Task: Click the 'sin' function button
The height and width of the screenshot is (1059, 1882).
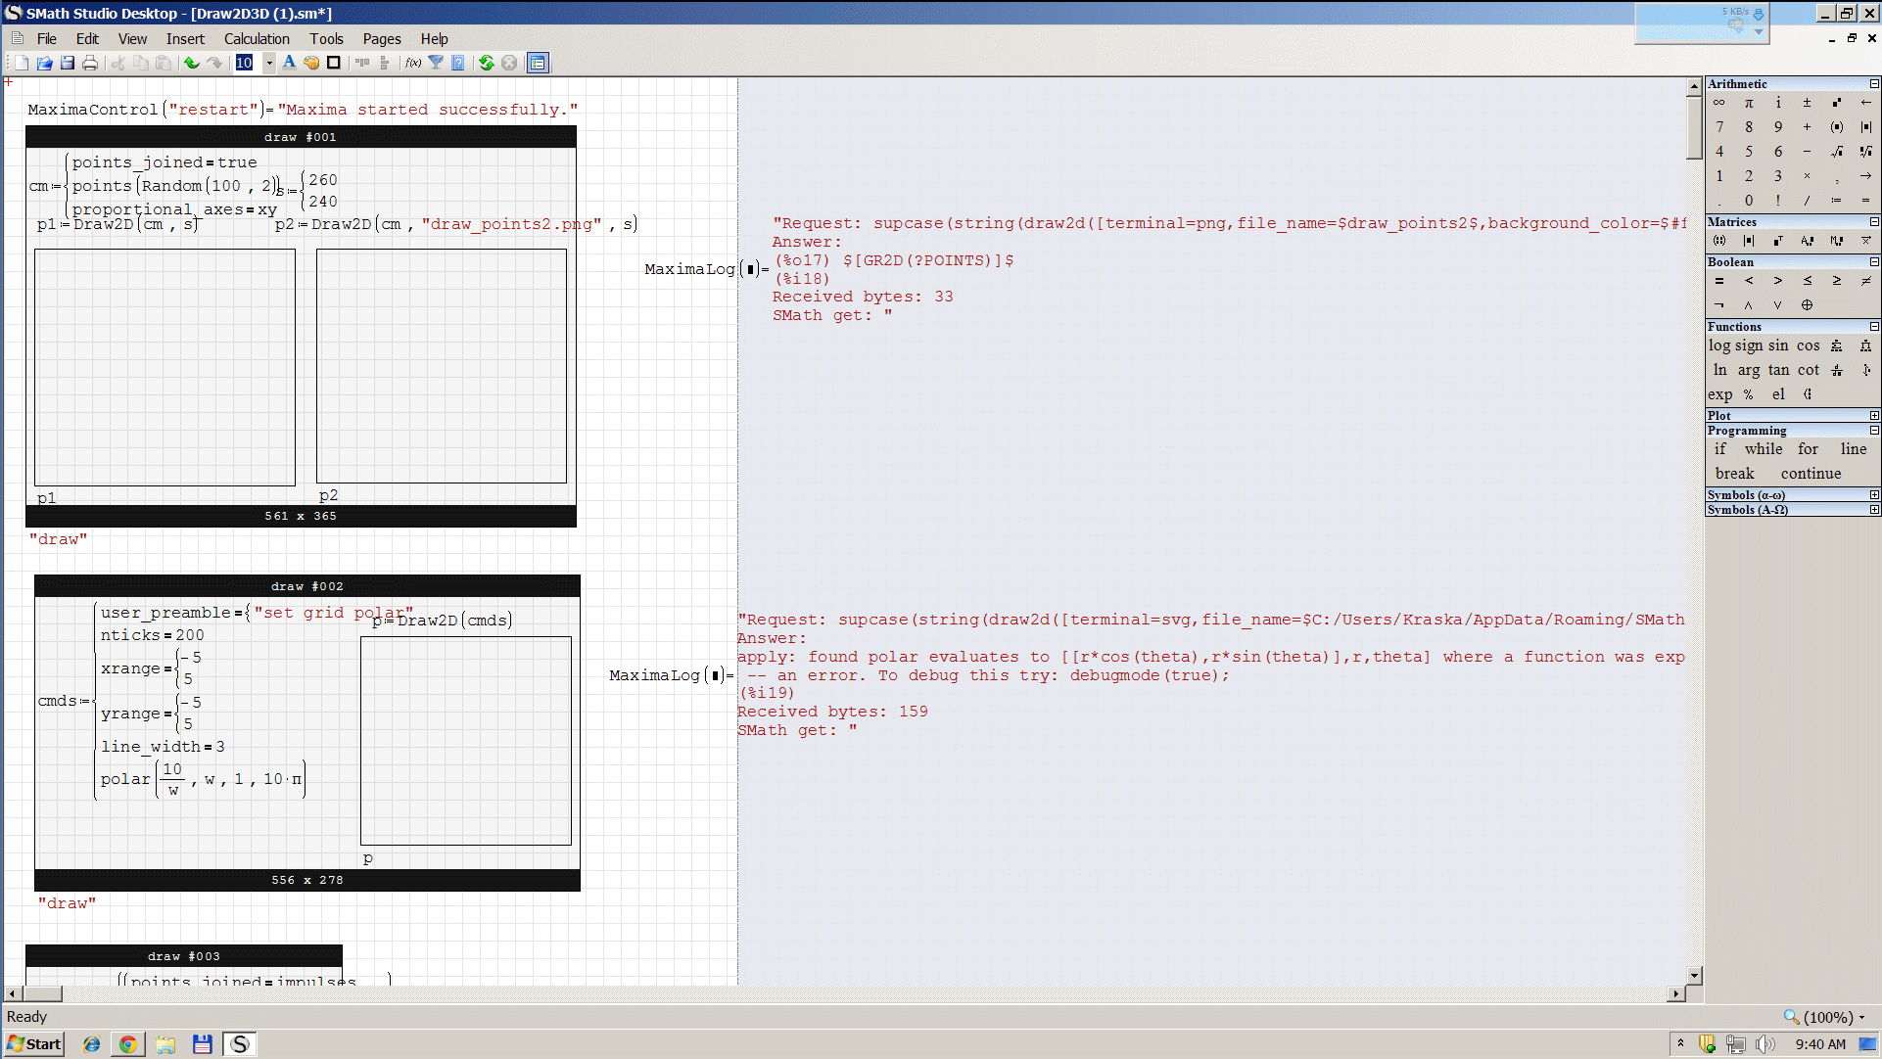Action: [1778, 345]
